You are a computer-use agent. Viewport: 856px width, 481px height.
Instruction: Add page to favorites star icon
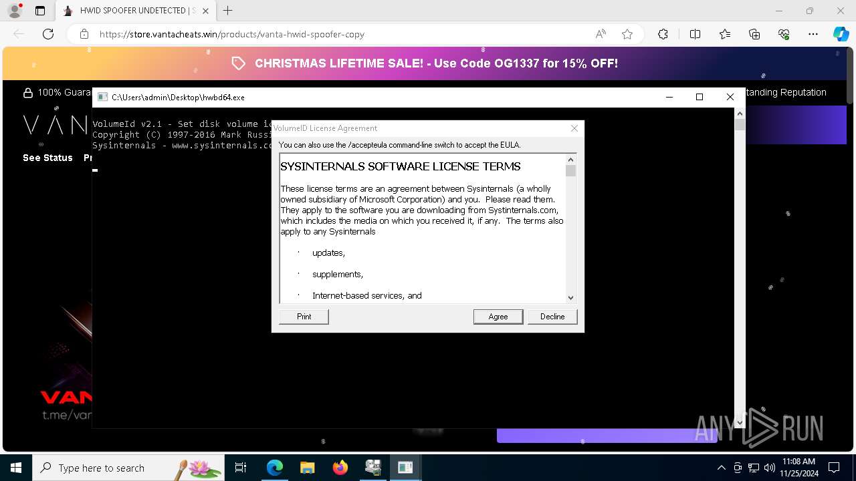coord(627,34)
